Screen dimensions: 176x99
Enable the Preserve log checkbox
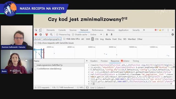pyautogui.click(x=57, y=34)
